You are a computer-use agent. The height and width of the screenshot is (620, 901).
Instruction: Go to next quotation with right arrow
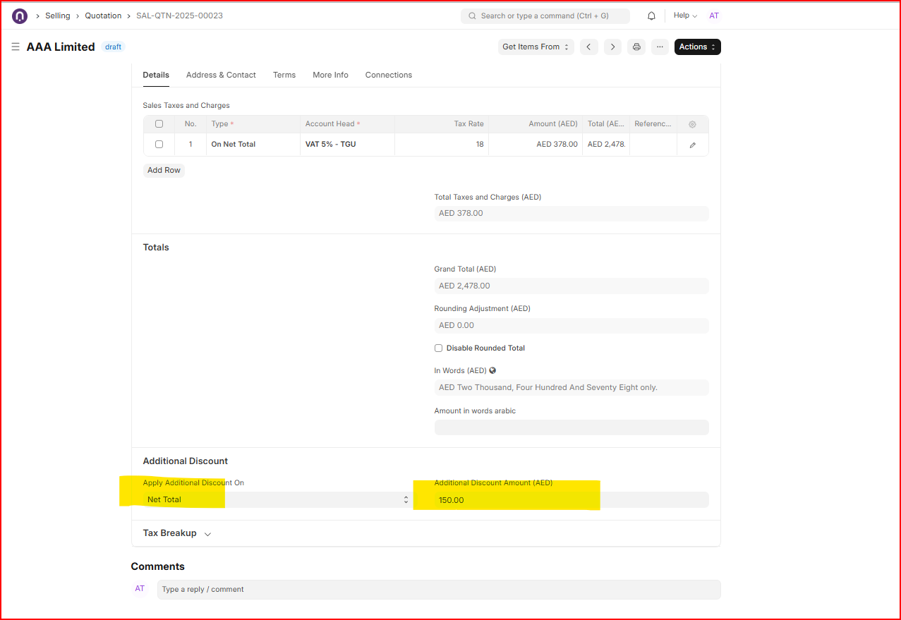point(612,47)
